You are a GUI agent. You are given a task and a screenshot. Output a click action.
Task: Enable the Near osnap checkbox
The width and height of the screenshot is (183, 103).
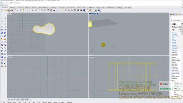[7, 102]
